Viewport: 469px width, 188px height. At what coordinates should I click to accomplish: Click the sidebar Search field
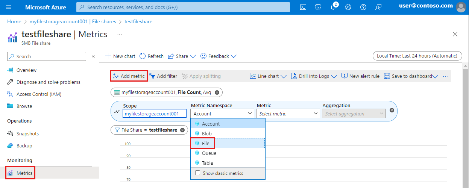(47, 56)
